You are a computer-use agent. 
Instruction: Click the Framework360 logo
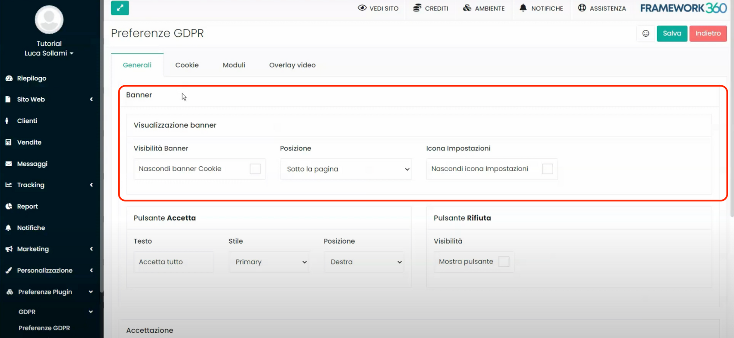[x=684, y=8]
